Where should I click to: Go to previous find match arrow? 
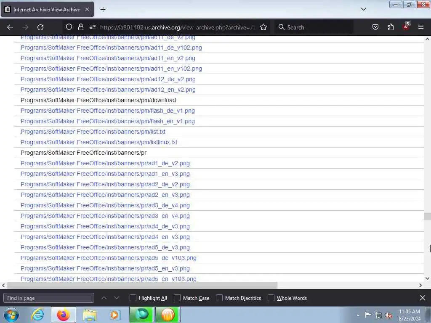click(104, 298)
